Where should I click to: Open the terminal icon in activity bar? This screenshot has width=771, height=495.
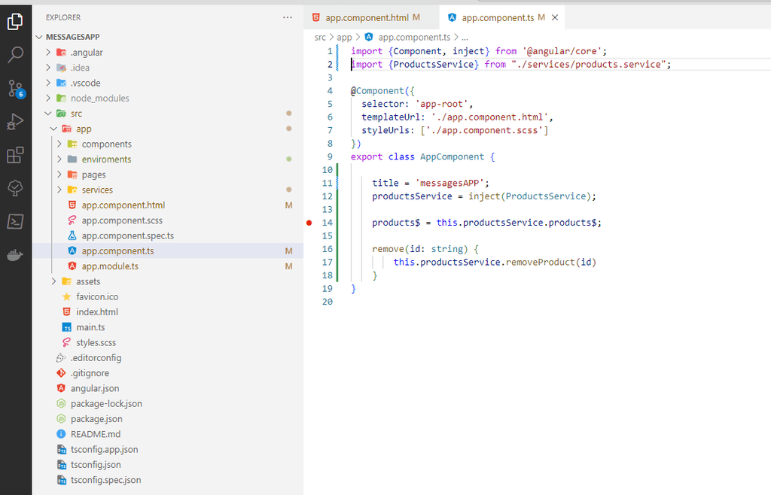pos(15,221)
